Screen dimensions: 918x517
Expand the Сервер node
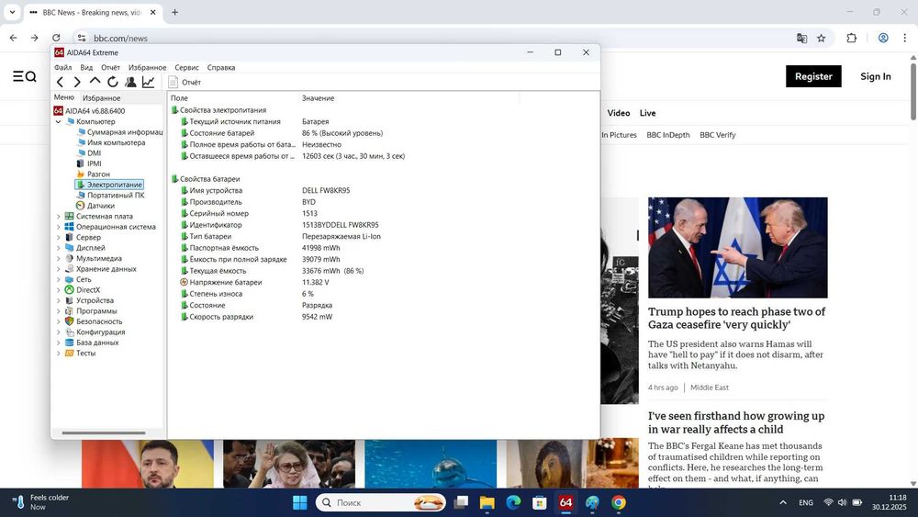(59, 238)
